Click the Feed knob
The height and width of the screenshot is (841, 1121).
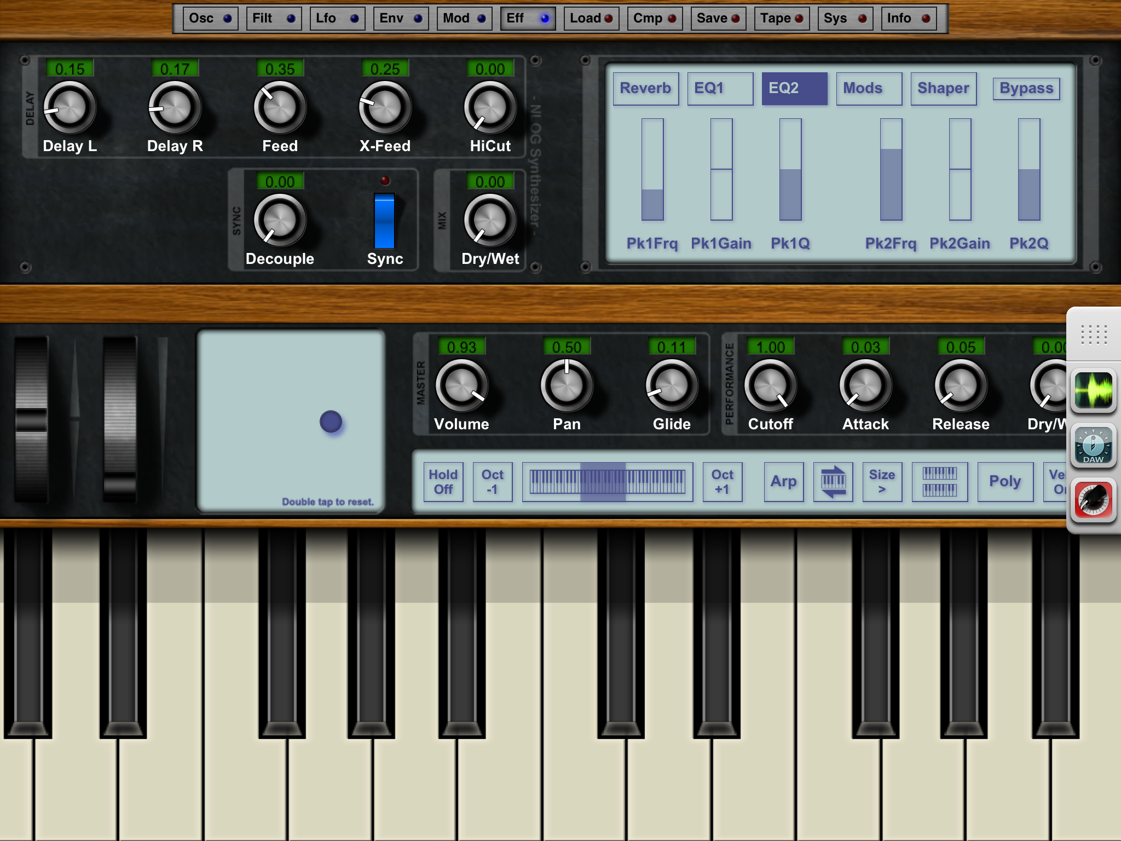coord(280,107)
